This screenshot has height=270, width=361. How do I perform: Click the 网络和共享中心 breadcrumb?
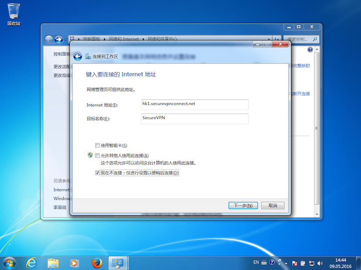point(162,39)
